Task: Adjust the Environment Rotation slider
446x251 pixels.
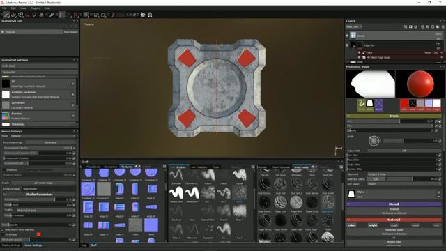Action: (38, 158)
